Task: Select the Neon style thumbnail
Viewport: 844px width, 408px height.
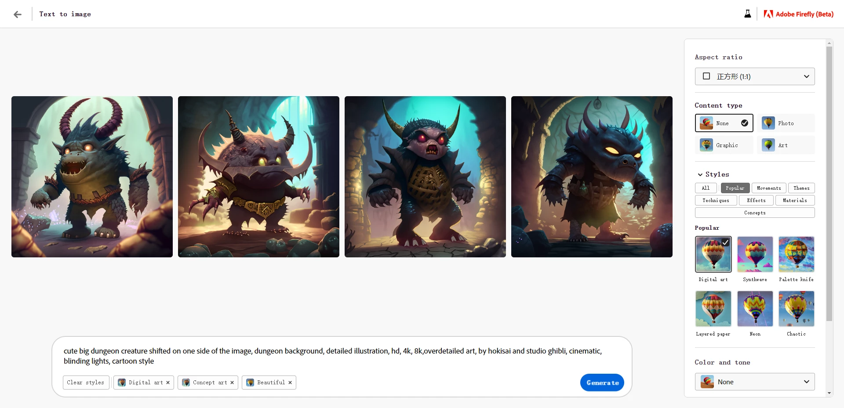Action: point(755,309)
